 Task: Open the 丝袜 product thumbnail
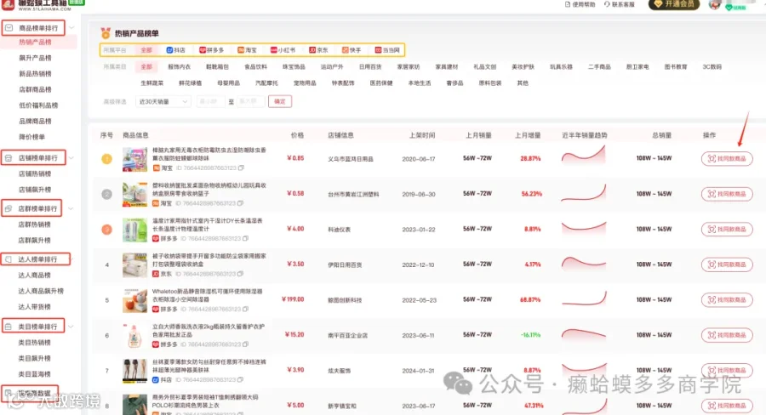point(134,371)
